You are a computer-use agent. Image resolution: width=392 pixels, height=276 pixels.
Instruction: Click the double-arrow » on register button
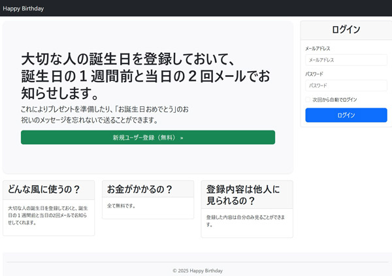point(182,138)
